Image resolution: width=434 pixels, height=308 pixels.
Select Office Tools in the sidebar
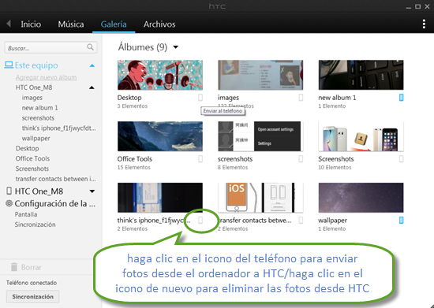tap(32, 158)
